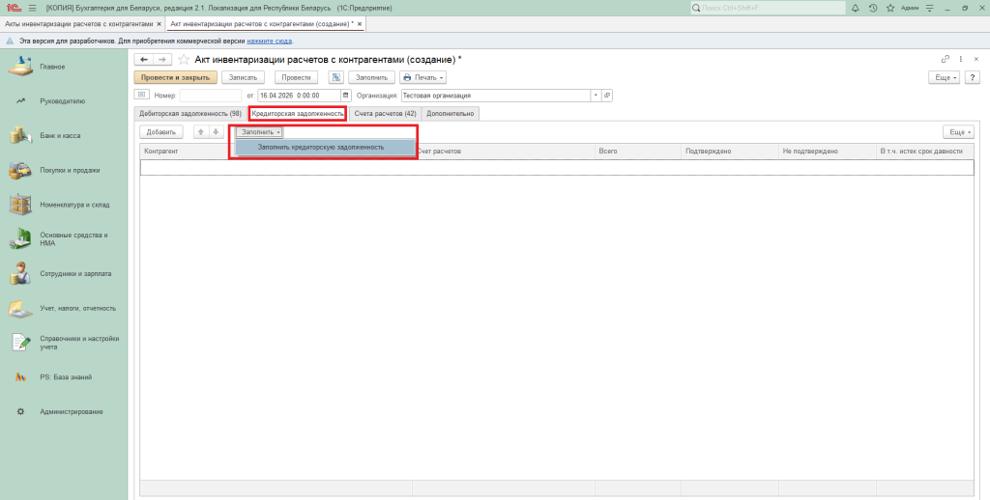Click Провести и закрыть button

pyautogui.click(x=175, y=77)
